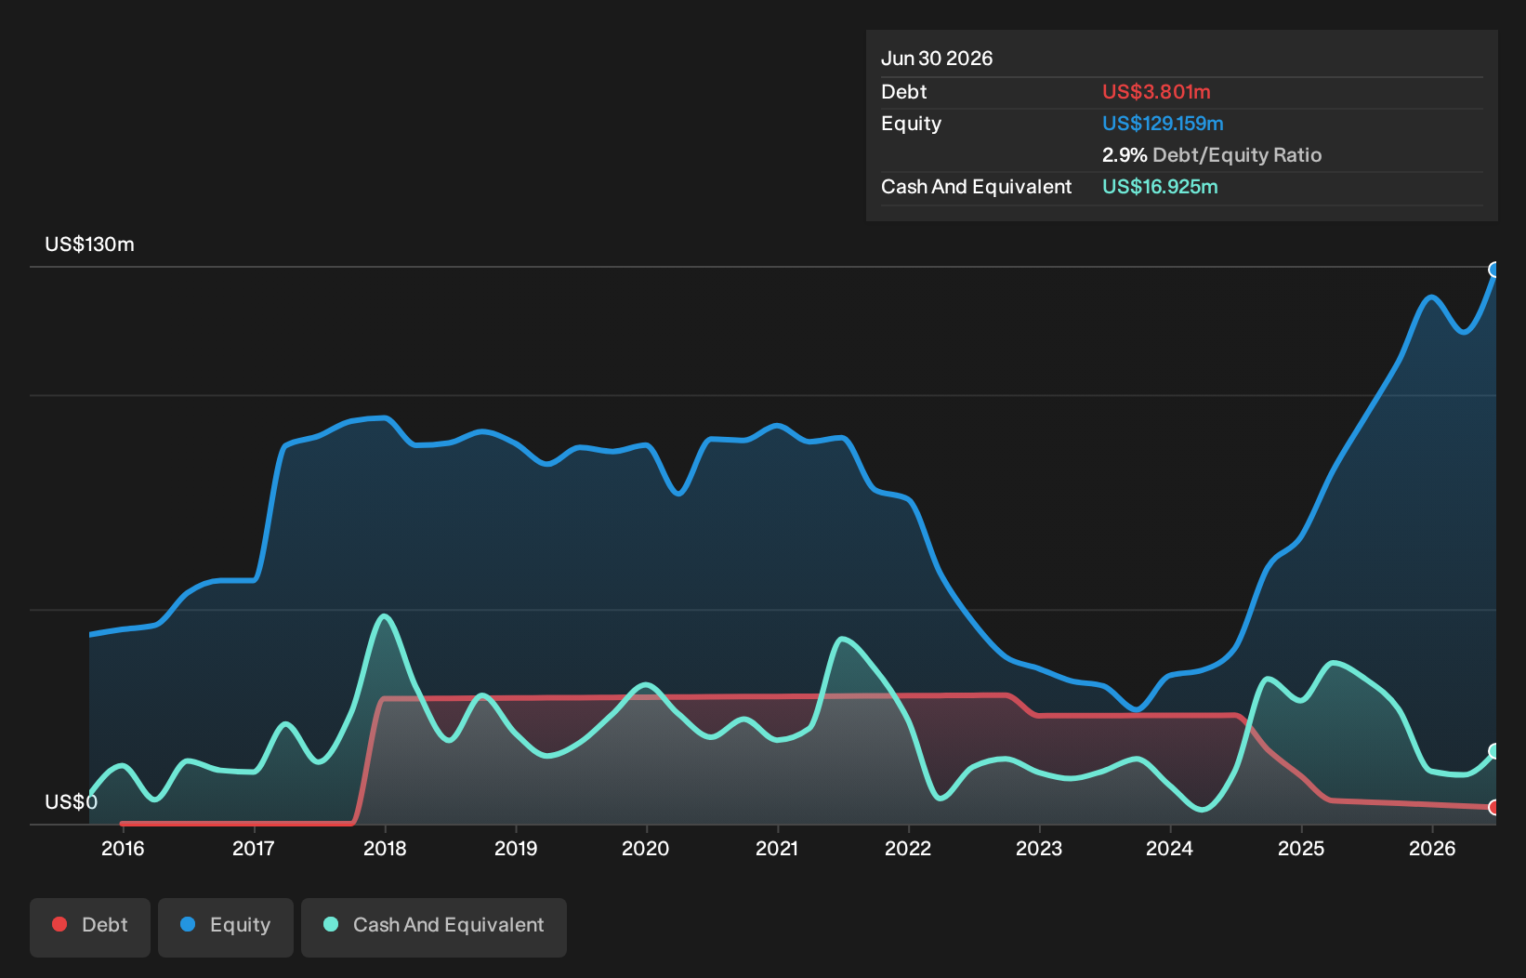1526x978 pixels.
Task: Click the Debt value US$3.801m
Action: (x=1156, y=92)
